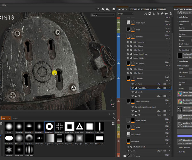Switch to Display Settings tab
This screenshot has height=160, width=192.
click(158, 9)
